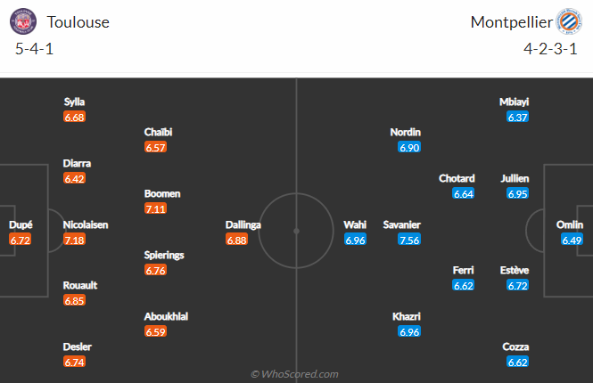Click Dallinga's 6.88 rating badge
The height and width of the screenshot is (383, 593).
[236, 240]
